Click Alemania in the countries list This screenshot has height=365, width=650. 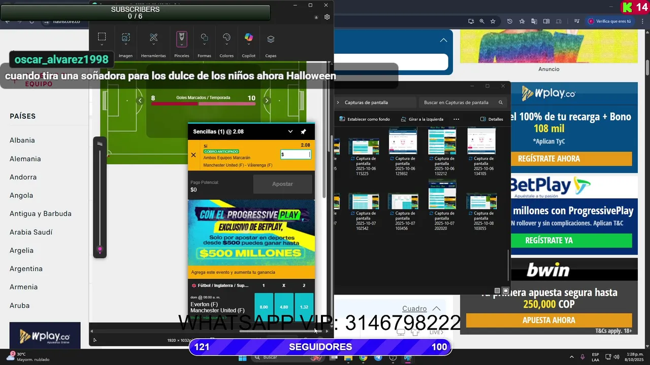[x=25, y=159]
